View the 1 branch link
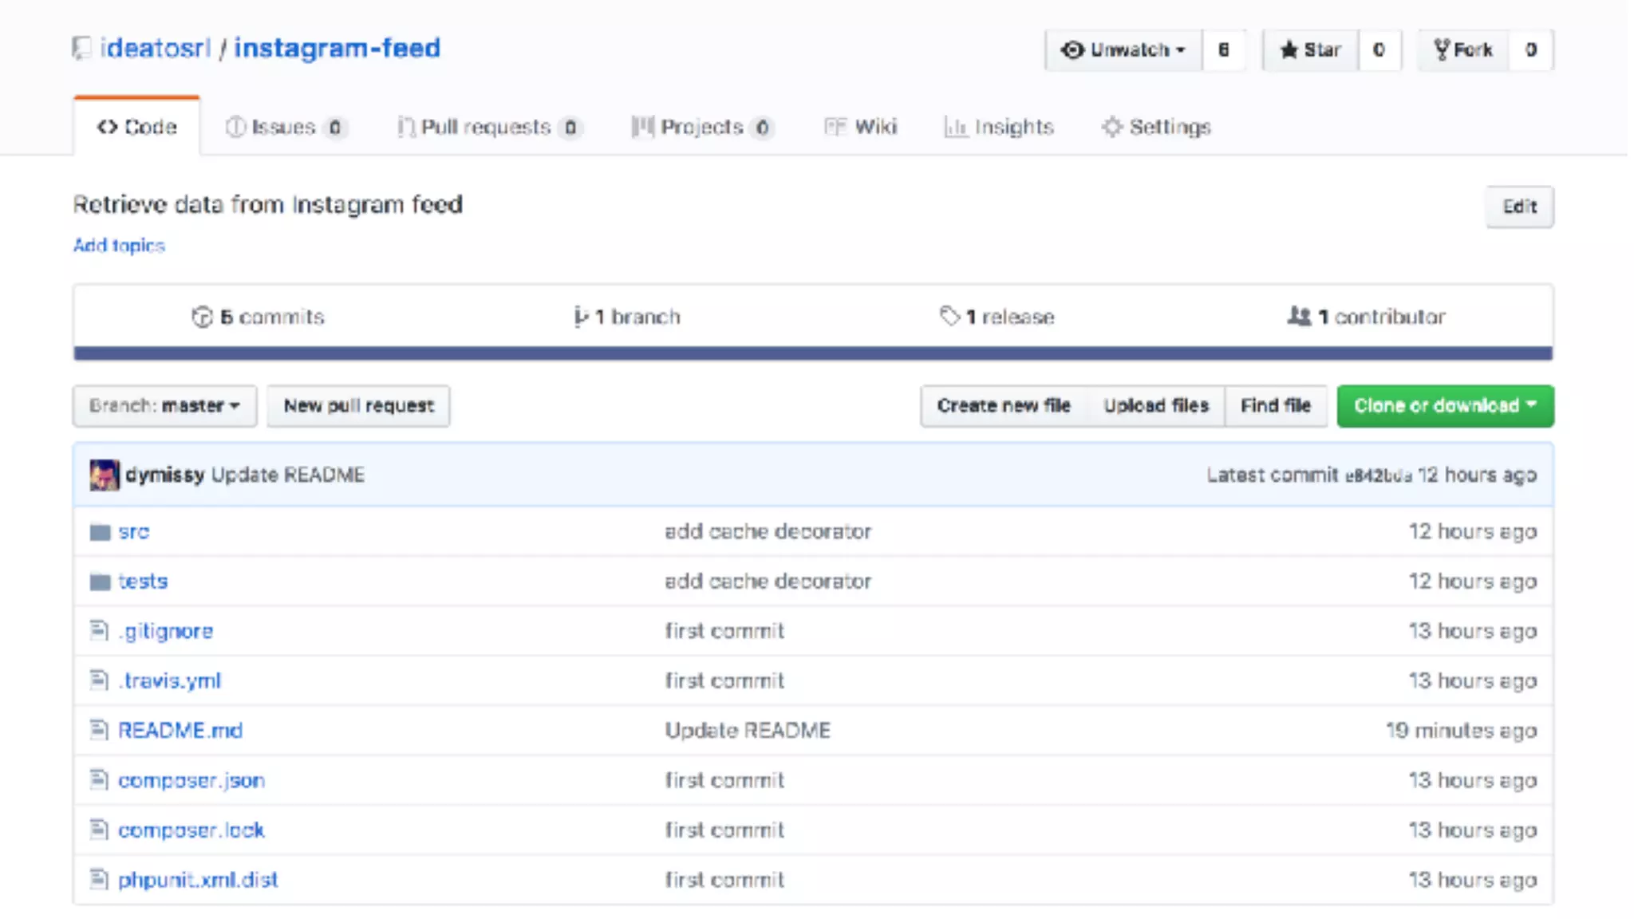The image size is (1634, 919). pos(627,317)
